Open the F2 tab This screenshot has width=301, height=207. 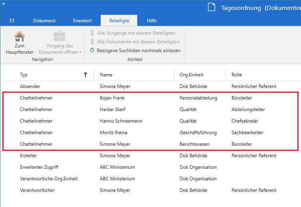point(12,21)
